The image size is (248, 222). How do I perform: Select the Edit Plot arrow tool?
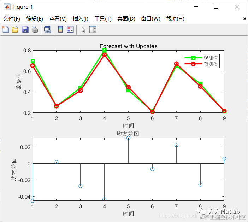coord(83,30)
